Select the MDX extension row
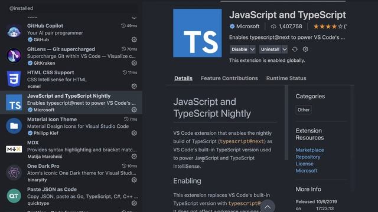Image resolution: width=378 pixels, height=212 pixels. (71, 149)
